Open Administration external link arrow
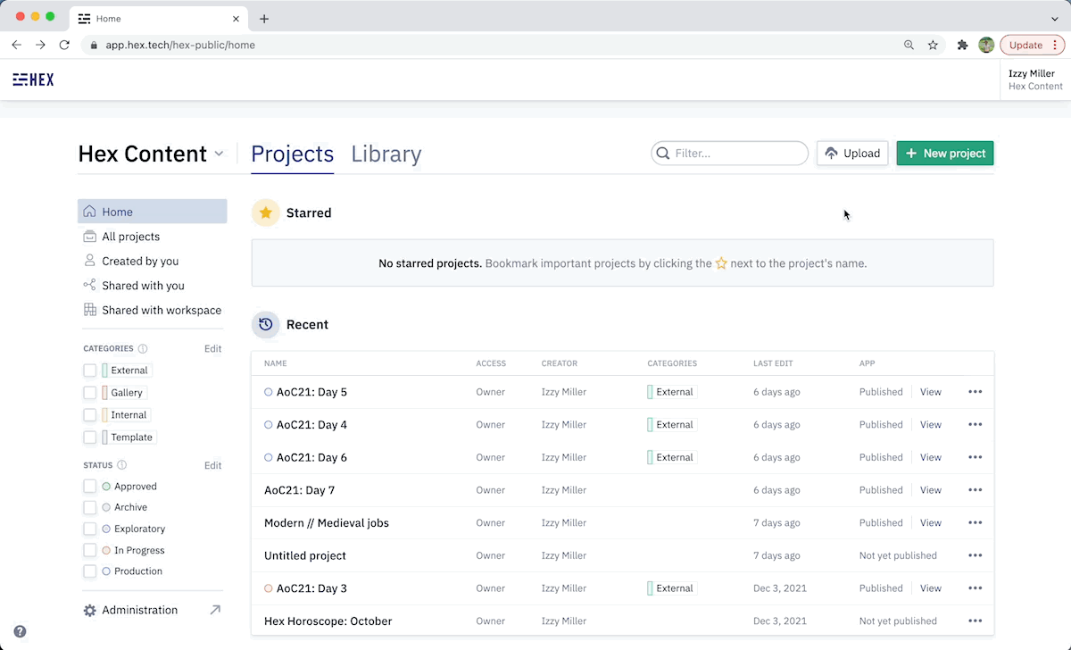 click(x=215, y=610)
